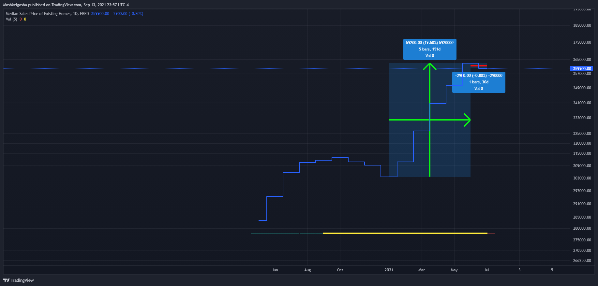Click the 325000.00 price axis label
This screenshot has width=598, height=286.
coord(582,134)
